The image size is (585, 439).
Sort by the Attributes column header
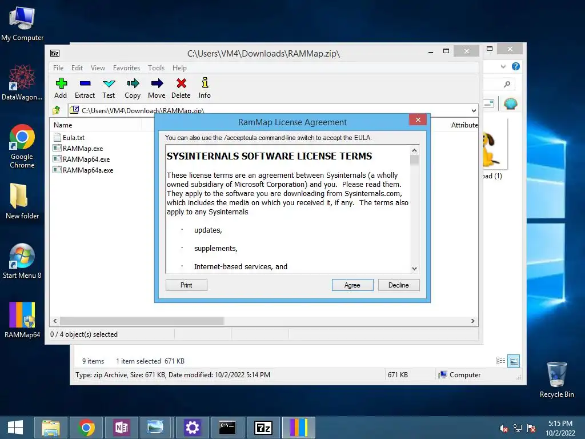pos(464,125)
